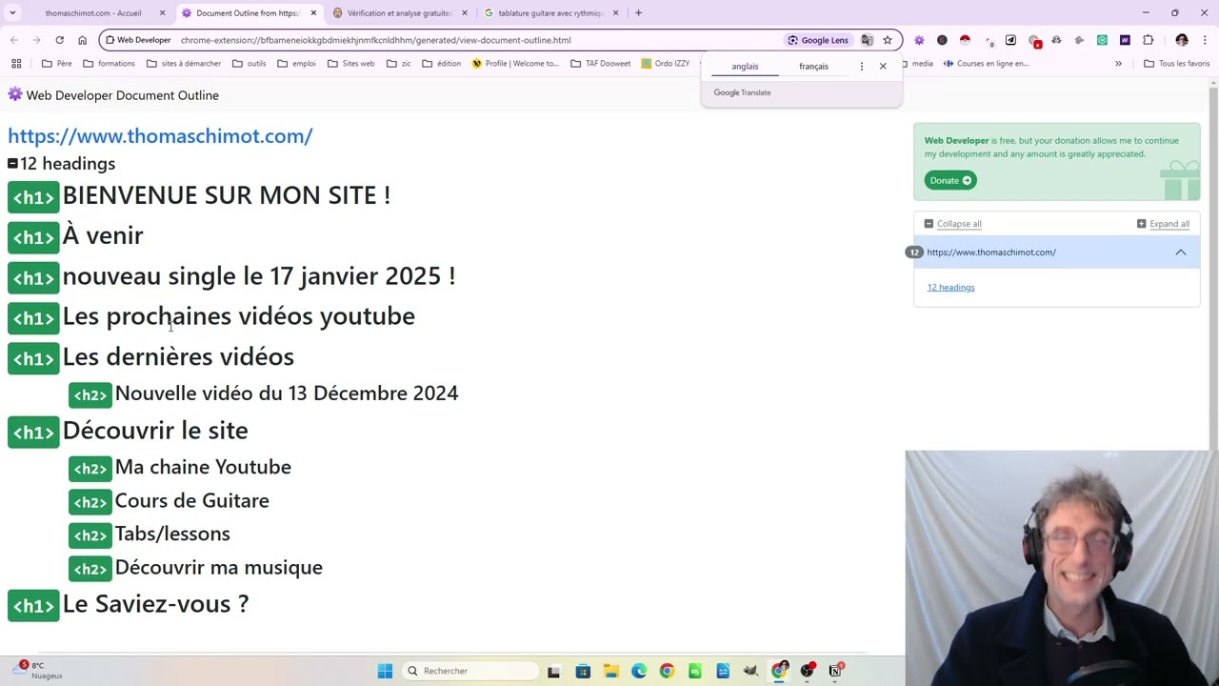The width and height of the screenshot is (1219, 686).
Task: Click Expand all in the side panel
Action: [x=1163, y=224]
